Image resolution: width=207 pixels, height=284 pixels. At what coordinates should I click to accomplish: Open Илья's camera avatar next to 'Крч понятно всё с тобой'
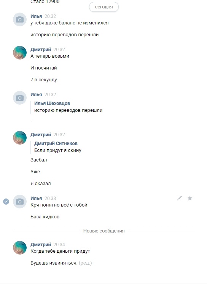coord(20,202)
